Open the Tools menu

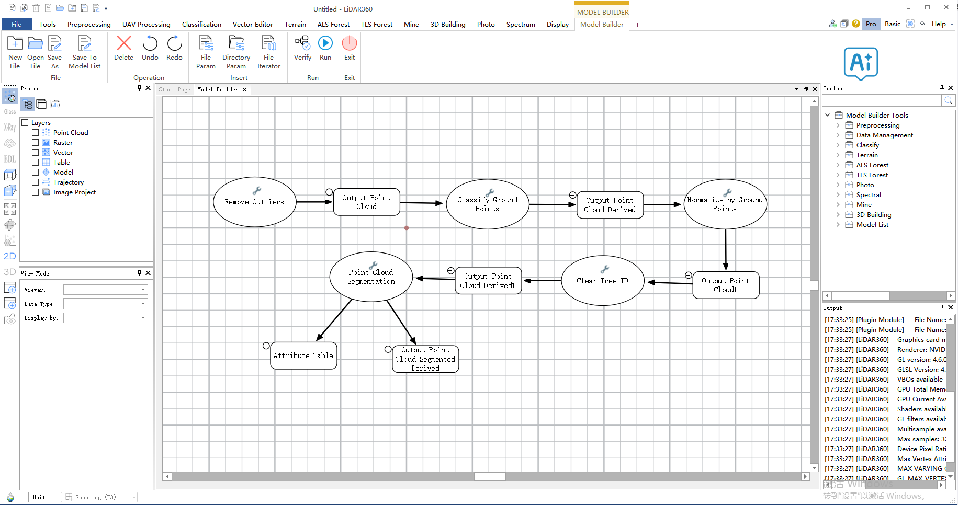(47, 24)
